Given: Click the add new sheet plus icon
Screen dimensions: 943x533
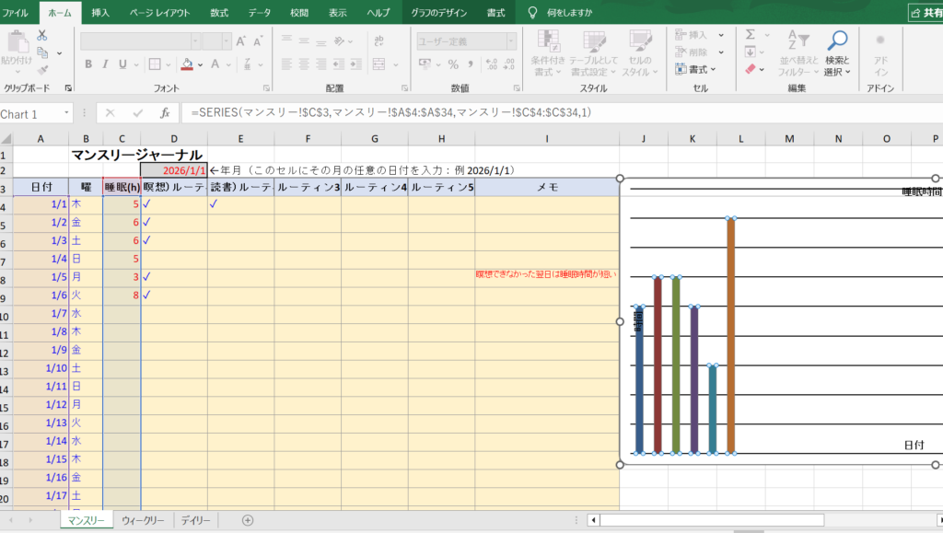Looking at the screenshot, I should pyautogui.click(x=247, y=520).
